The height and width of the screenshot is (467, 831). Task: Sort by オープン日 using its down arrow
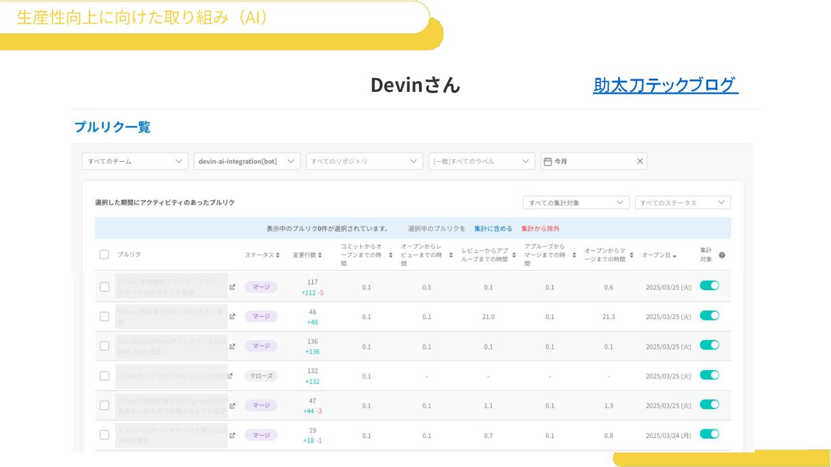click(x=675, y=256)
